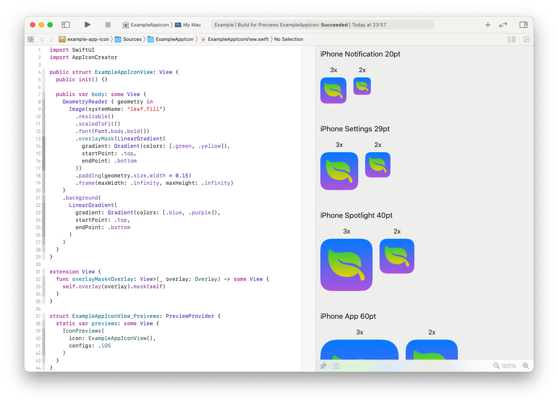The width and height of the screenshot is (558, 404).
Task: Select the Spotlight 40pt 2x icon
Action: pyautogui.click(x=397, y=256)
